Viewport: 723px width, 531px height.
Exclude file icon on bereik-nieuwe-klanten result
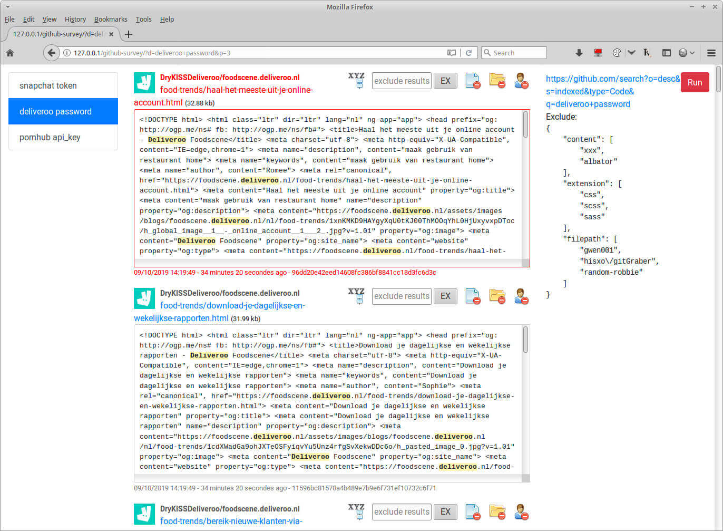pos(473,512)
